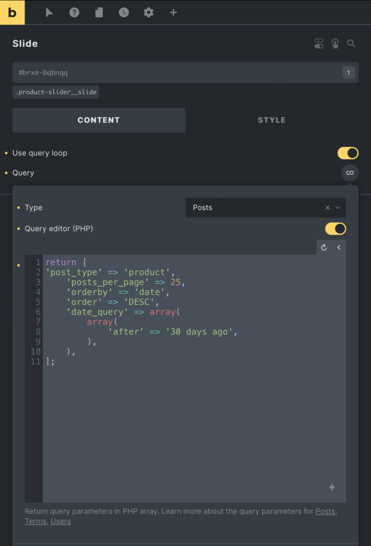Click the infinity query loop icon
Screen dimensions: 371x546
(350, 173)
